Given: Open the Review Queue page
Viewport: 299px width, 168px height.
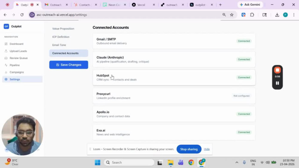Looking at the screenshot, I should click(x=22, y=58).
